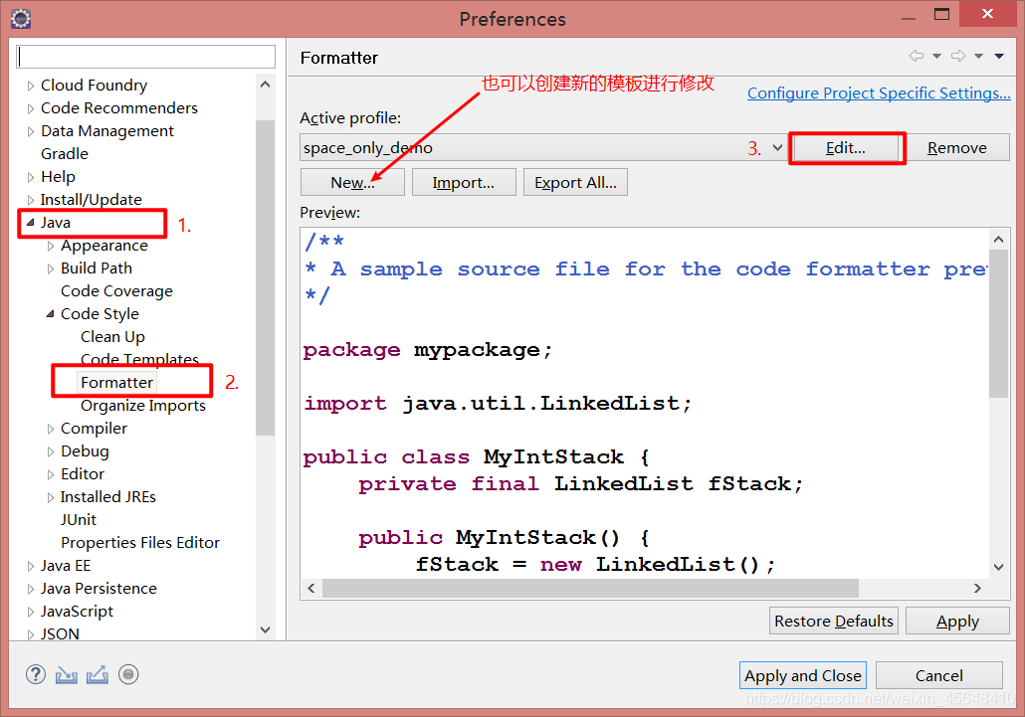Click the Cancel button
Screen dimensions: 1025x717
[x=939, y=675]
